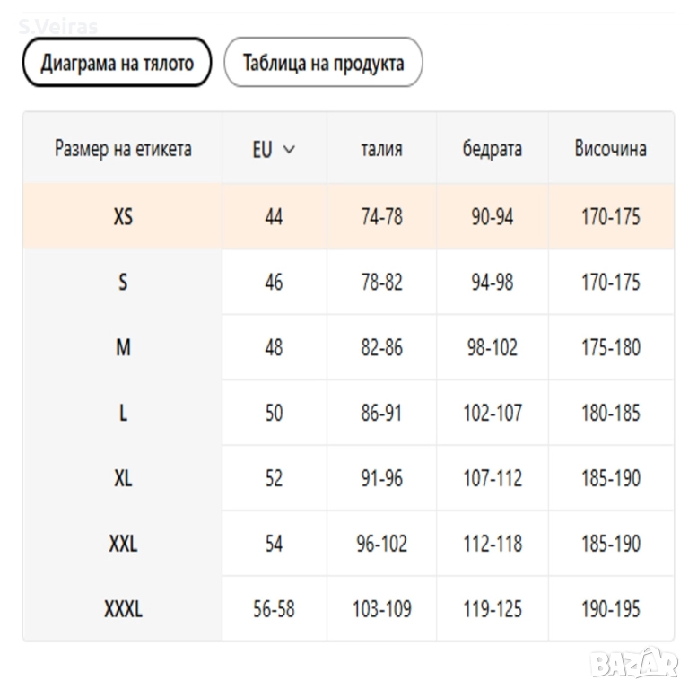Viewport: 689px width, 689px height.
Task: Open the EU size system dropdown
Action: (x=274, y=149)
